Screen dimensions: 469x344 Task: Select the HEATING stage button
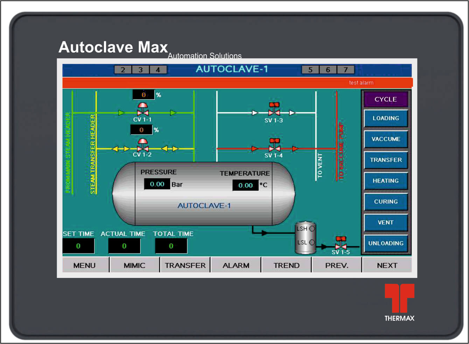[x=386, y=181]
